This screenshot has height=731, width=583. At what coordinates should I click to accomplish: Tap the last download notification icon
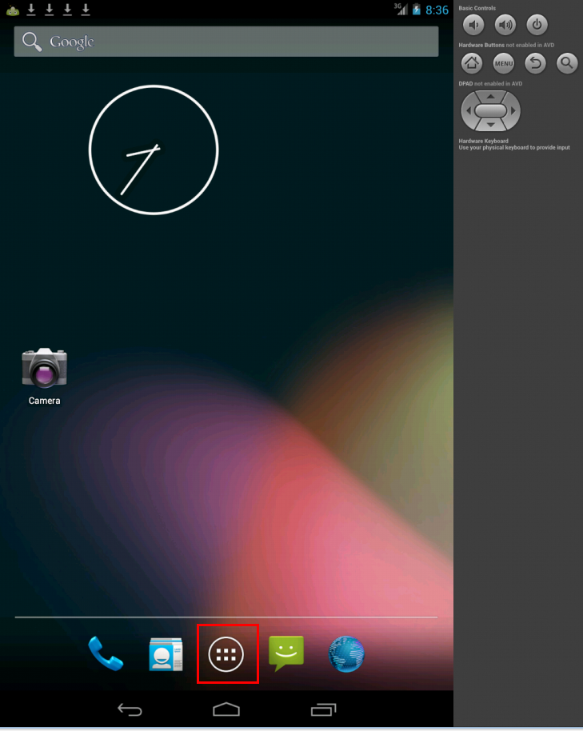point(86,10)
